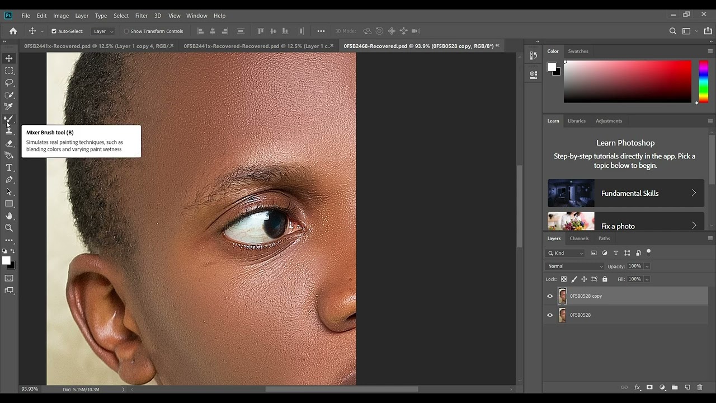Open the Image menu
Viewport: 716px width, 403px height.
click(61, 16)
